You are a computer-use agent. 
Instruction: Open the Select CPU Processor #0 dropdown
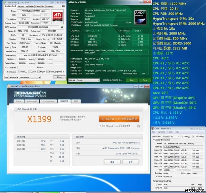[x=171, y=137]
